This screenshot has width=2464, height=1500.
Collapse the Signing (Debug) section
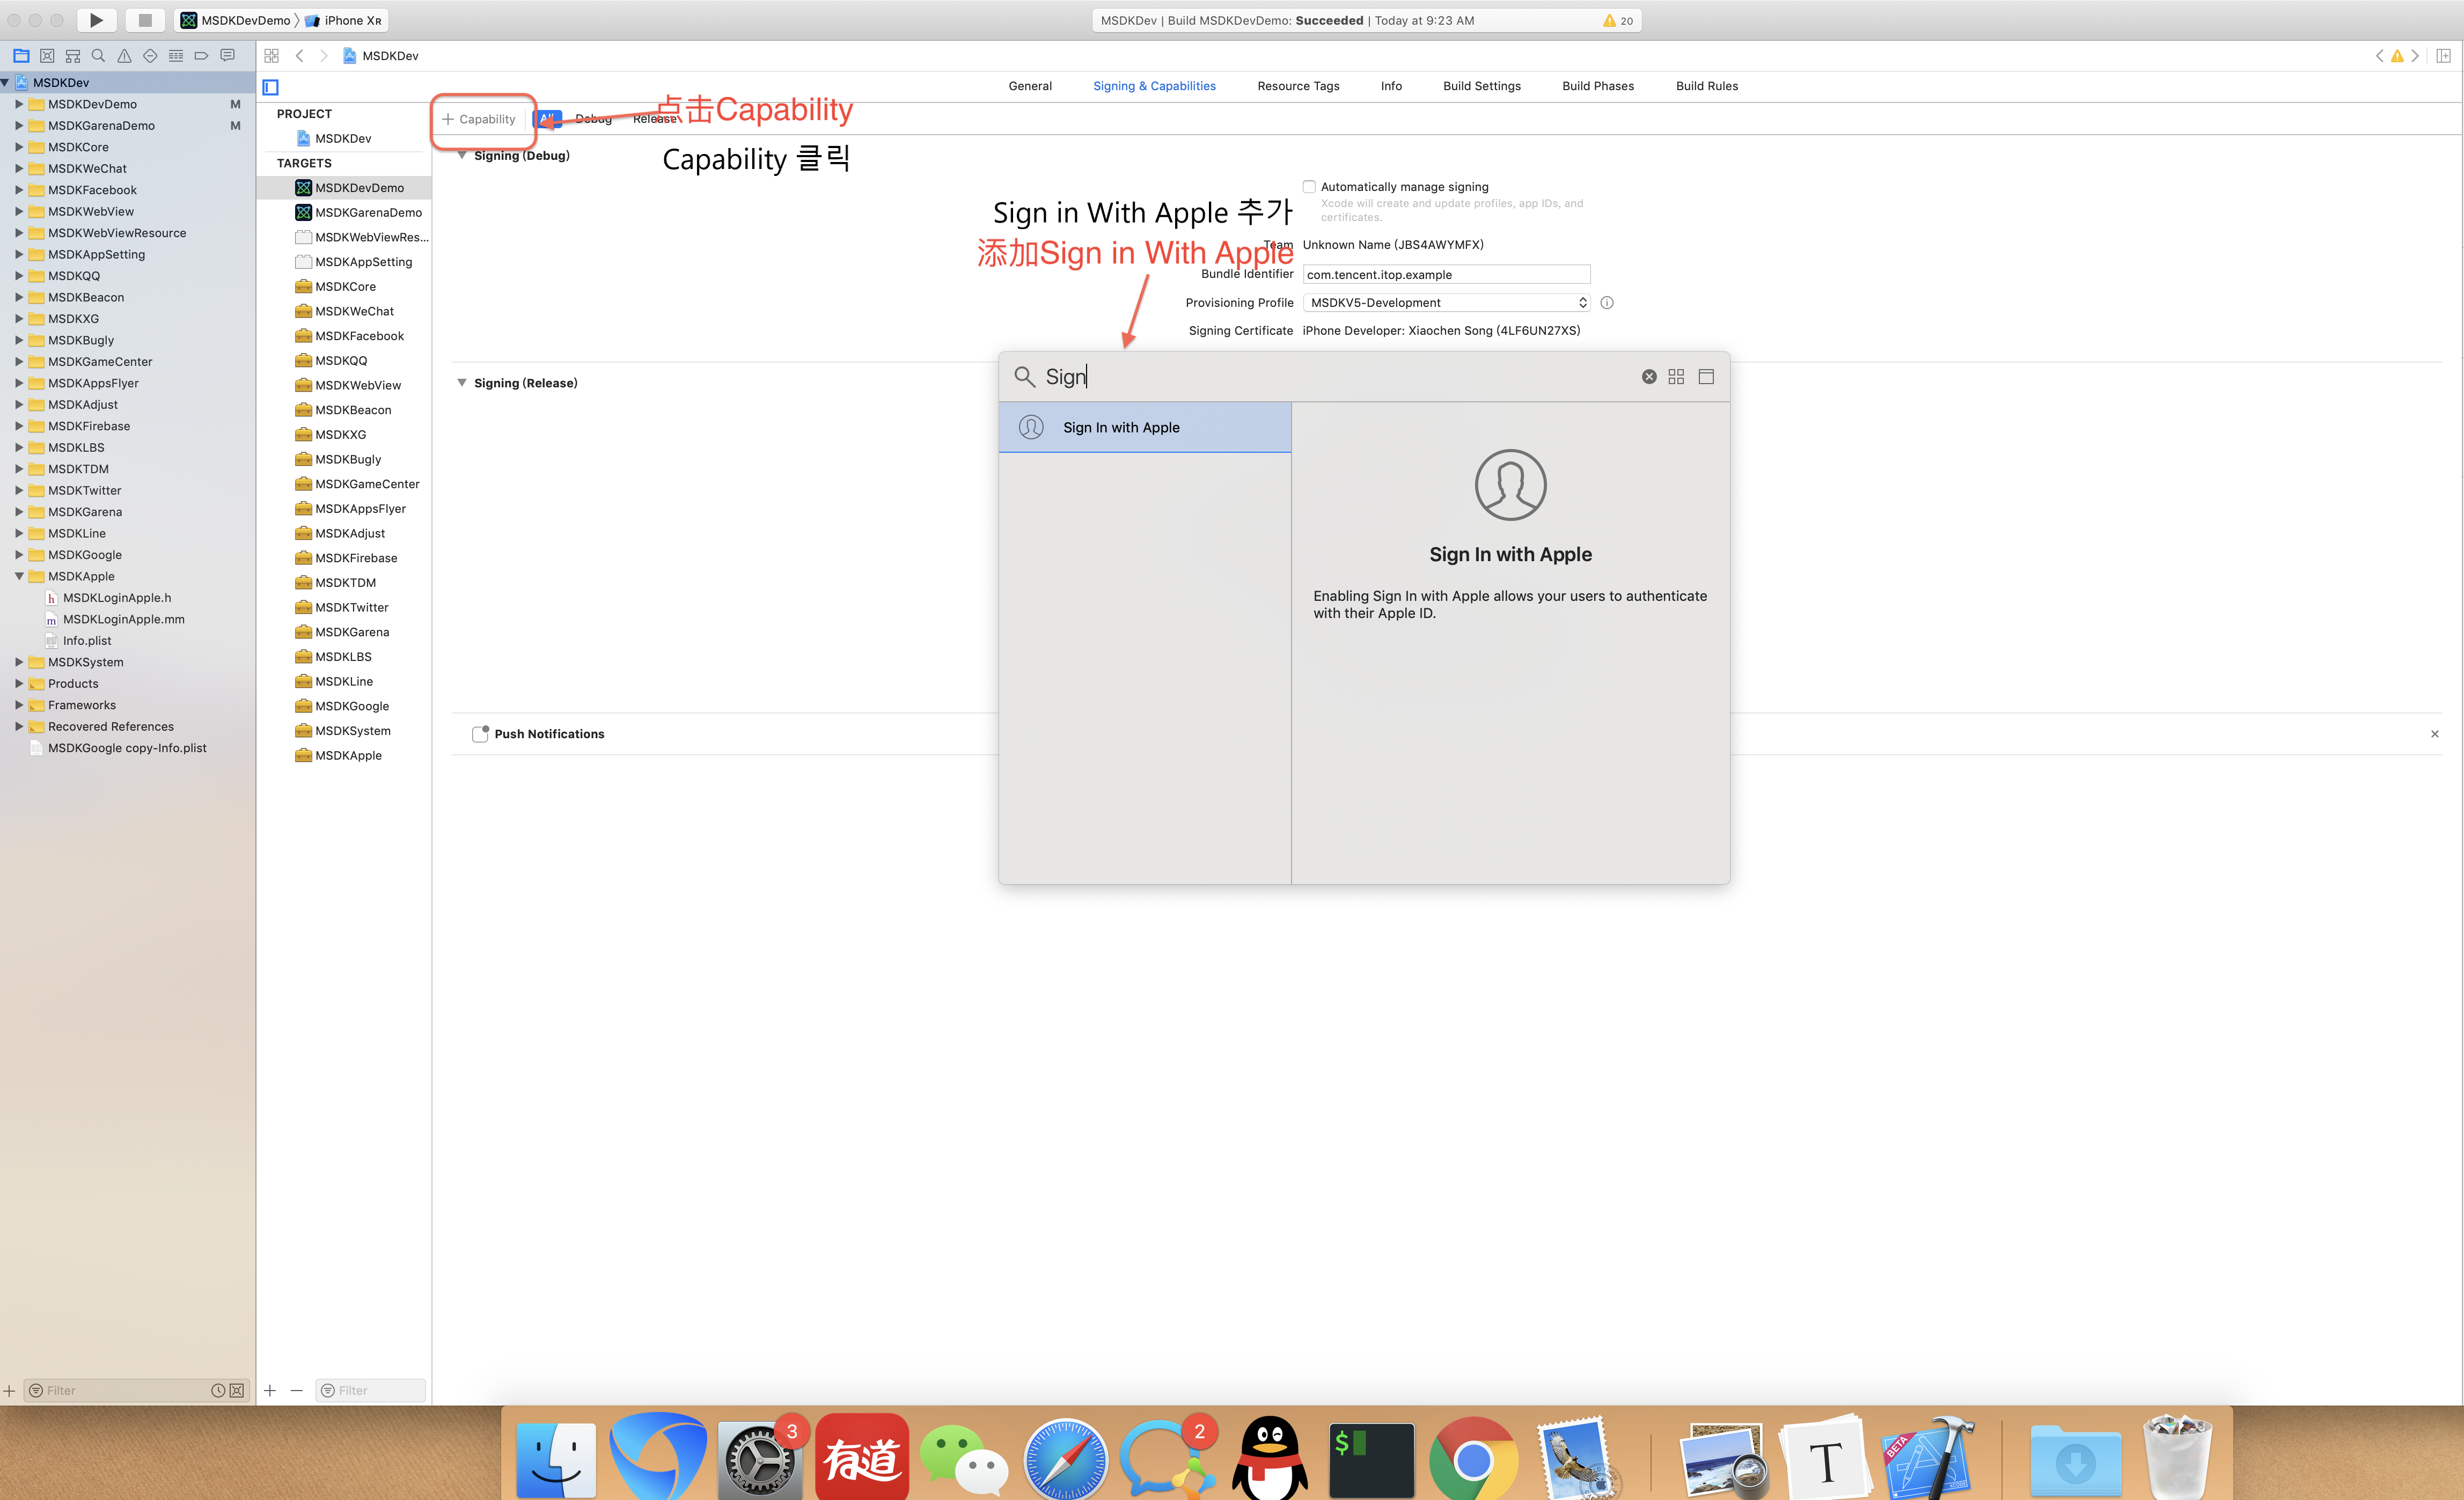[x=462, y=156]
